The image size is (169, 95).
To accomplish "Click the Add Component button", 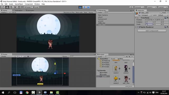I will [x=152, y=31].
